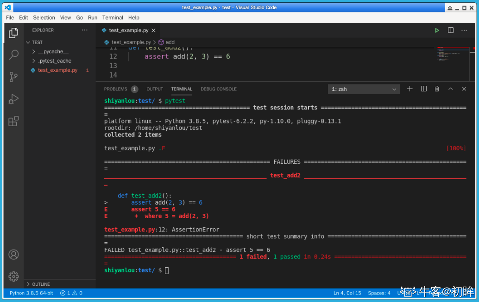Open the Run and Debug view
This screenshot has height=302, width=479.
[13, 99]
